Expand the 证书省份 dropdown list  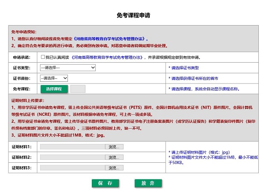54,78
